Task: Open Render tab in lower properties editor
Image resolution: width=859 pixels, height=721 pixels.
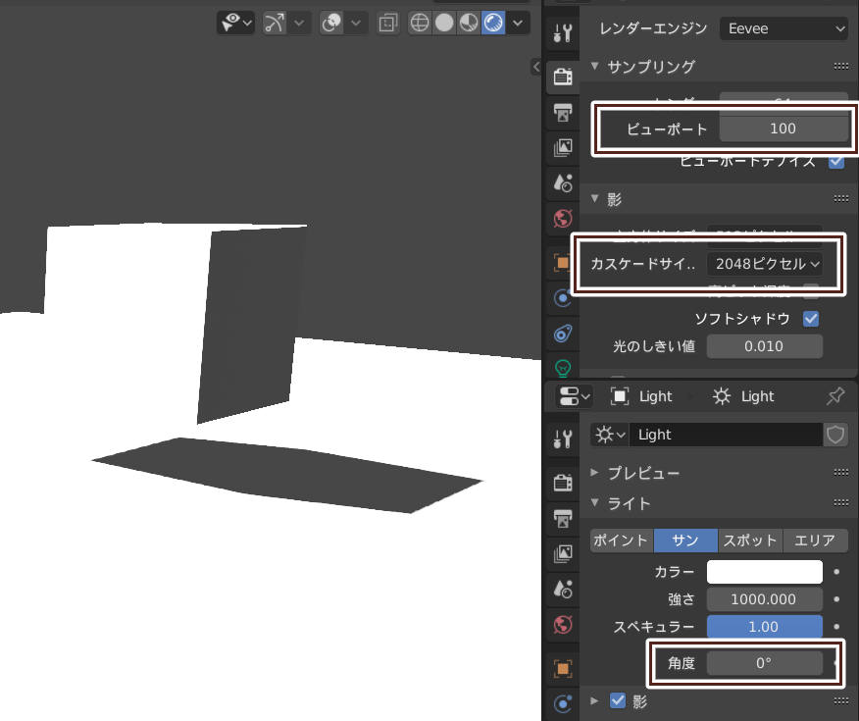Action: [563, 483]
